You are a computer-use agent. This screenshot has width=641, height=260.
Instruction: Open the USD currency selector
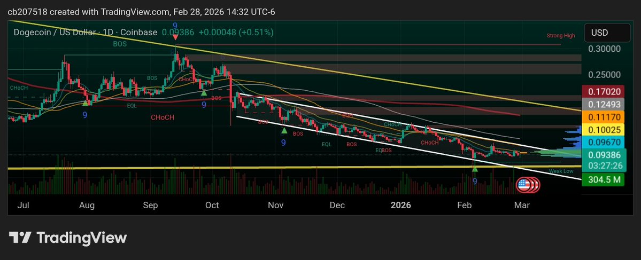pyautogui.click(x=607, y=33)
